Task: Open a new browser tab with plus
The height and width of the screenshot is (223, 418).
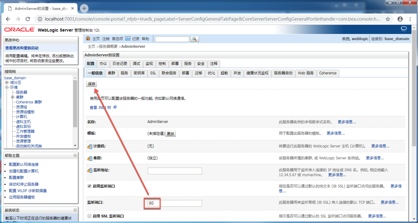Action: coord(84,8)
